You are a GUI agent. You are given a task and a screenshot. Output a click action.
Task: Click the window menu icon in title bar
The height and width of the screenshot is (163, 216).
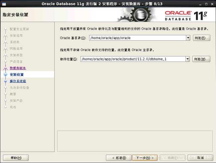coord(4,4)
